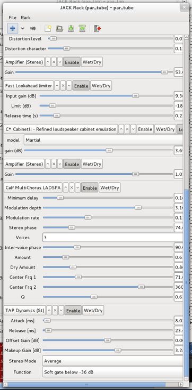Toggle Wet/Dry on TAP Dynamics (St)
The width and height of the screenshot is (192, 390).
coord(93,311)
